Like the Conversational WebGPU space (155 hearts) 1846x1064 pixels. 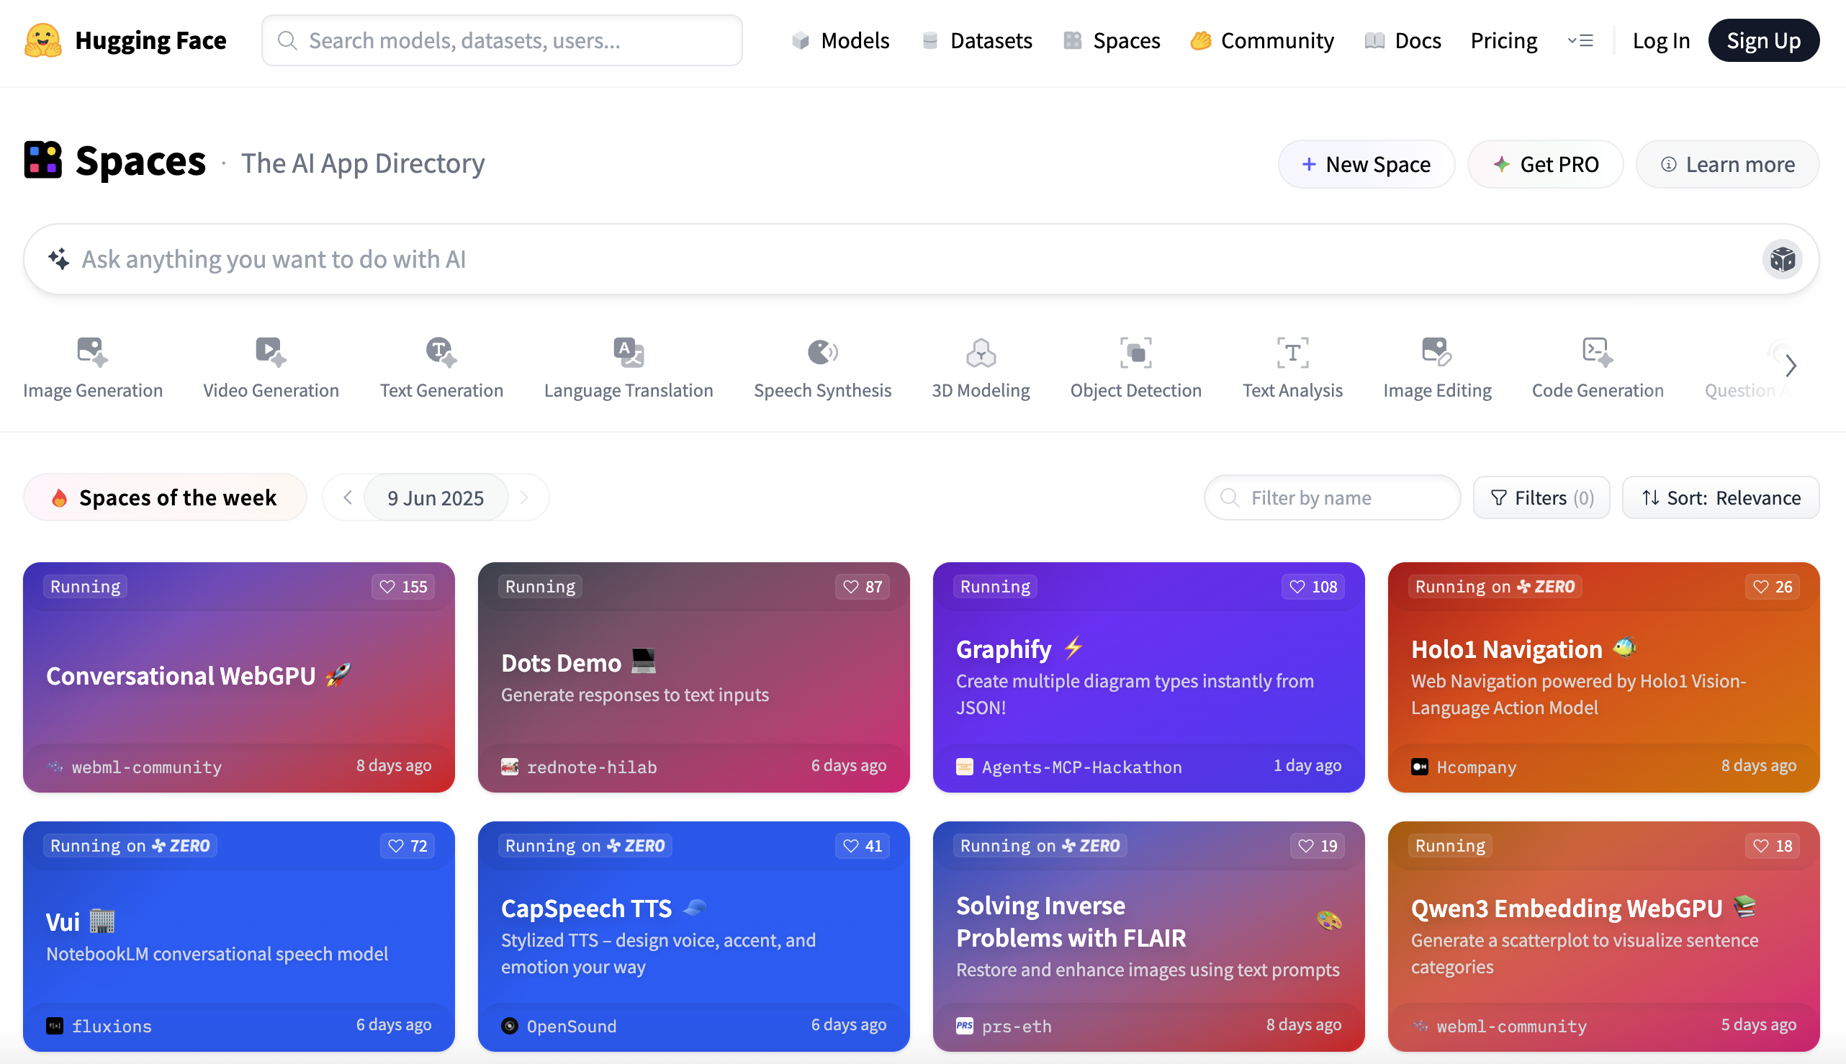(403, 587)
